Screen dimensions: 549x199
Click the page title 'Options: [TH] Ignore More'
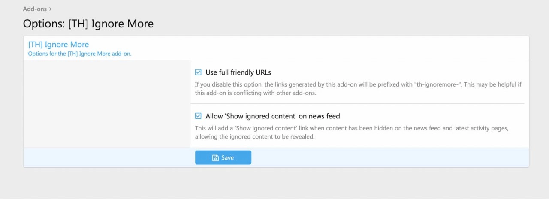pyautogui.click(x=88, y=24)
